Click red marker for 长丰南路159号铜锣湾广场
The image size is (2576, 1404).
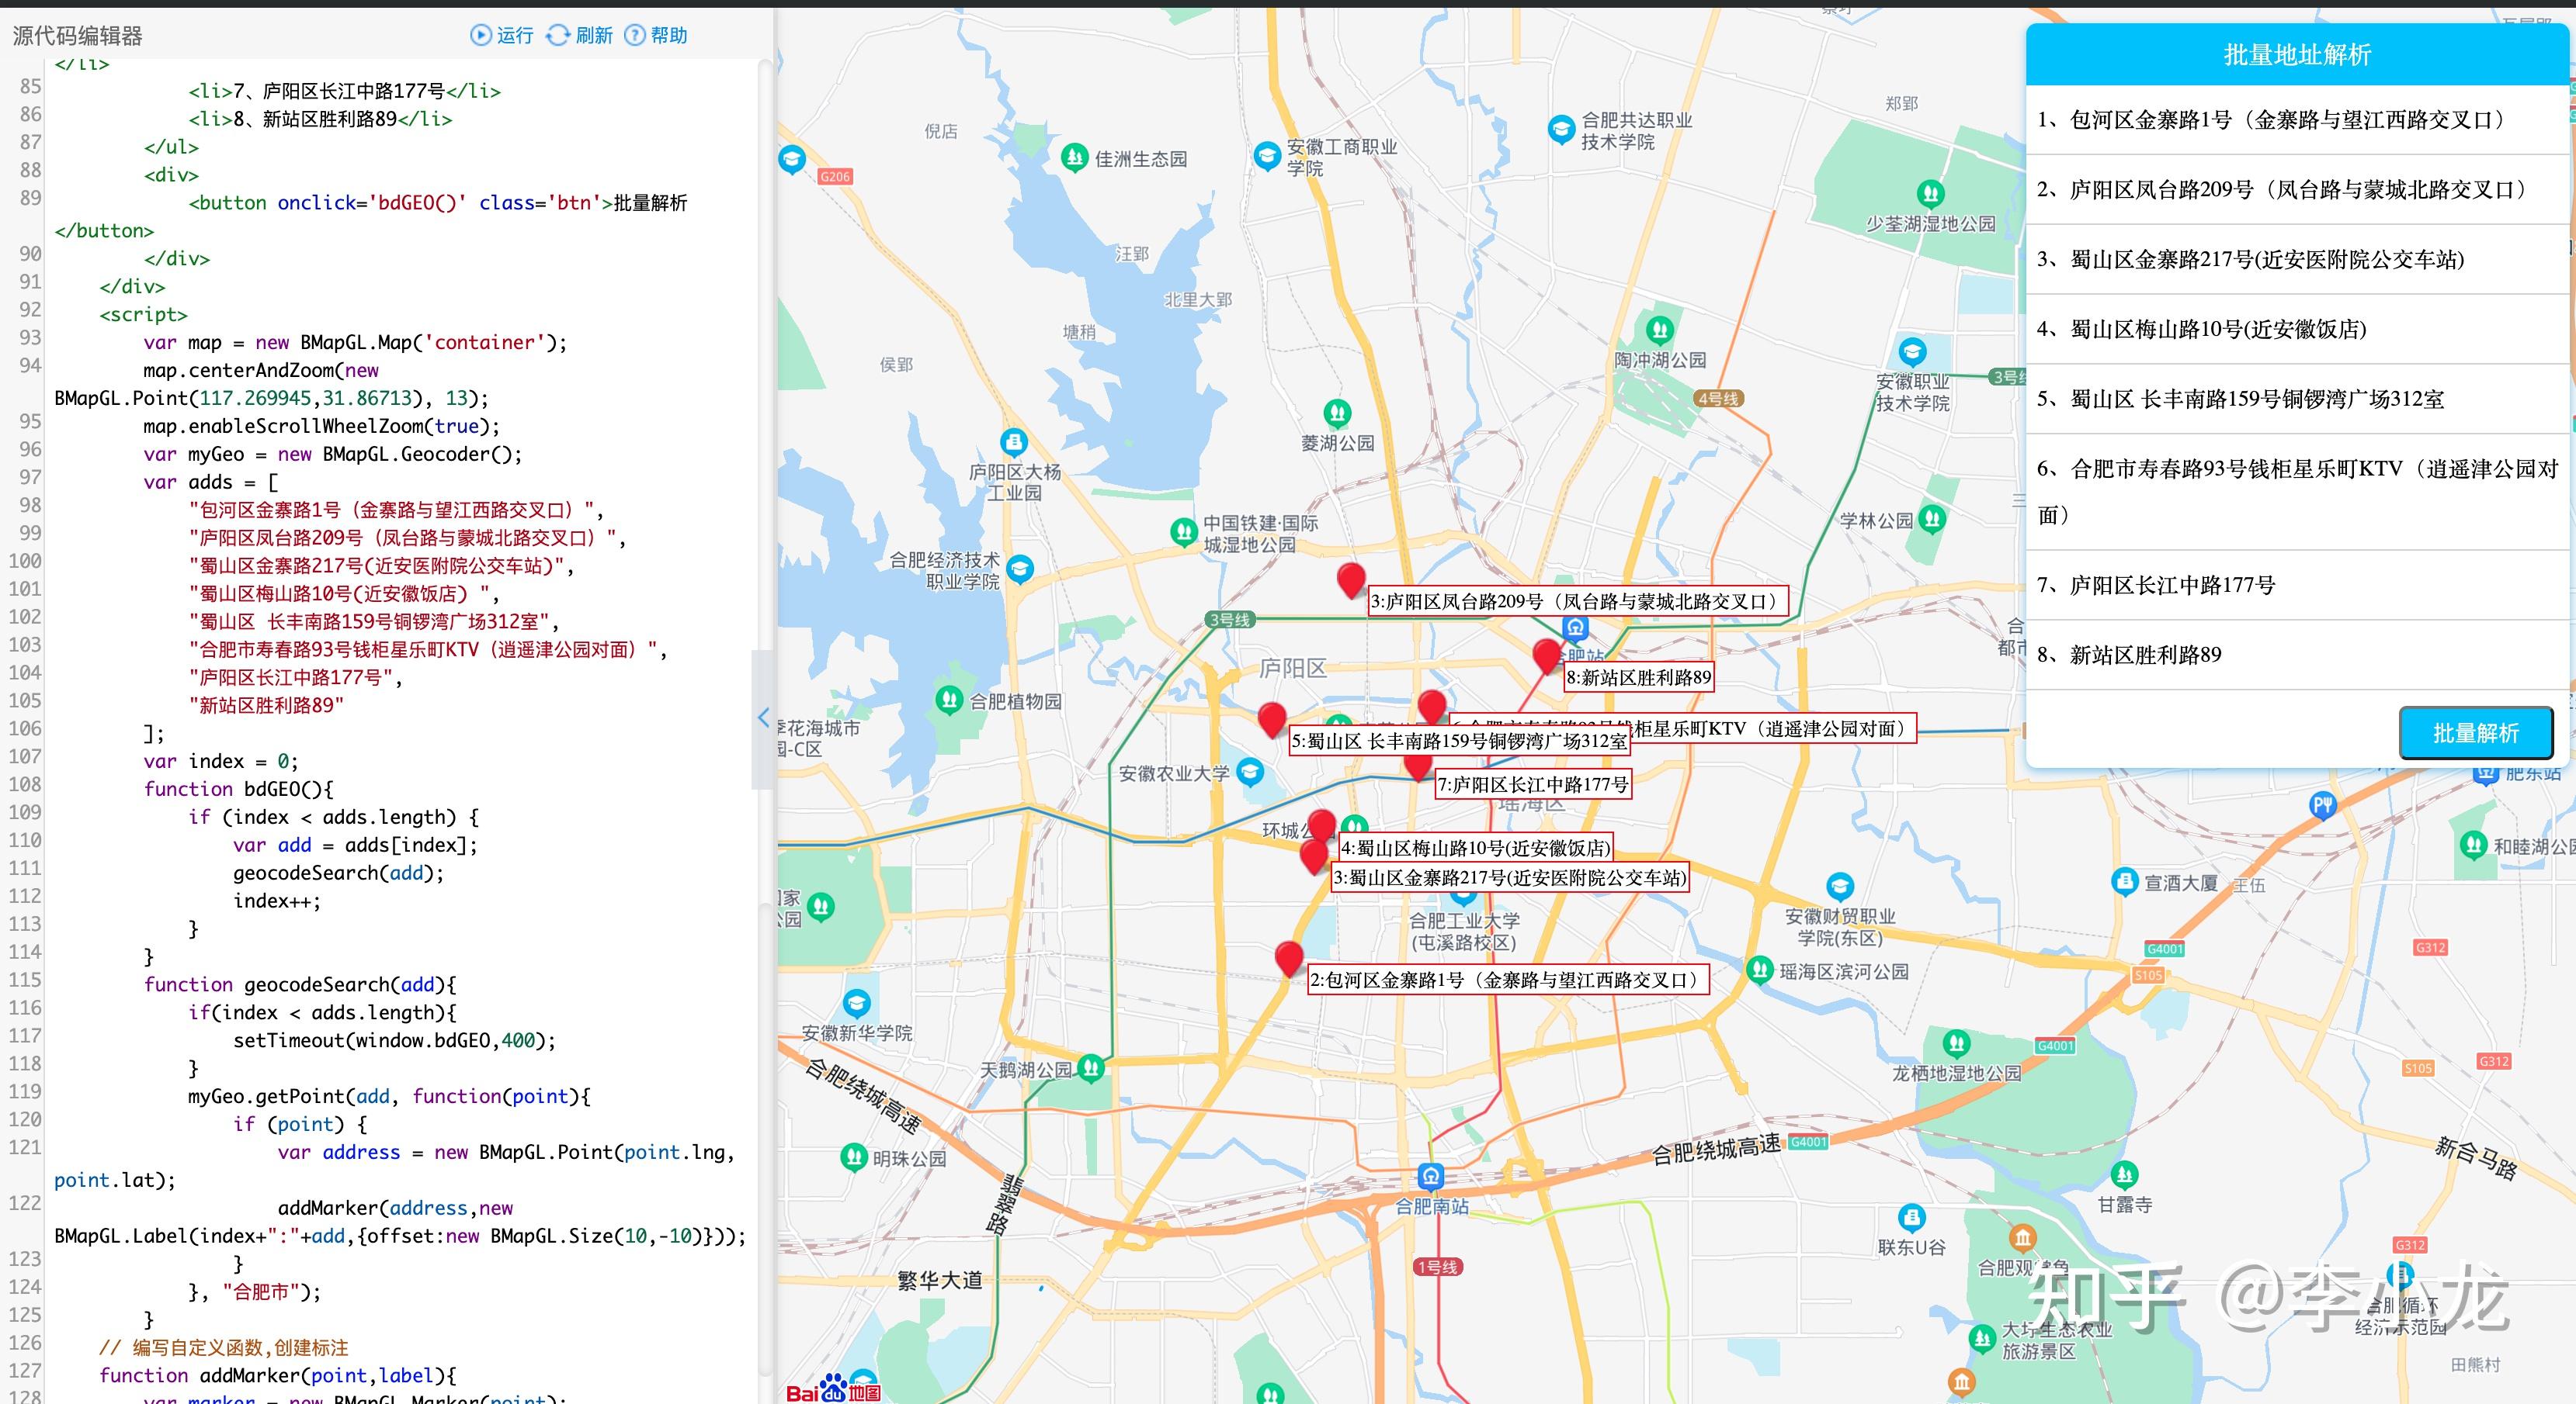point(1272,720)
